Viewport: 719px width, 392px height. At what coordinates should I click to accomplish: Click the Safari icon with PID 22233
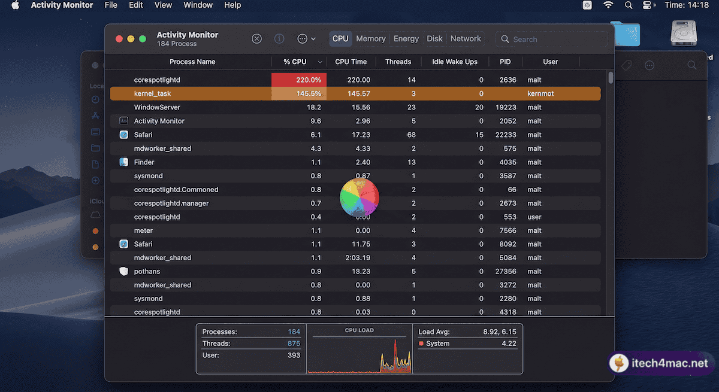(124, 135)
